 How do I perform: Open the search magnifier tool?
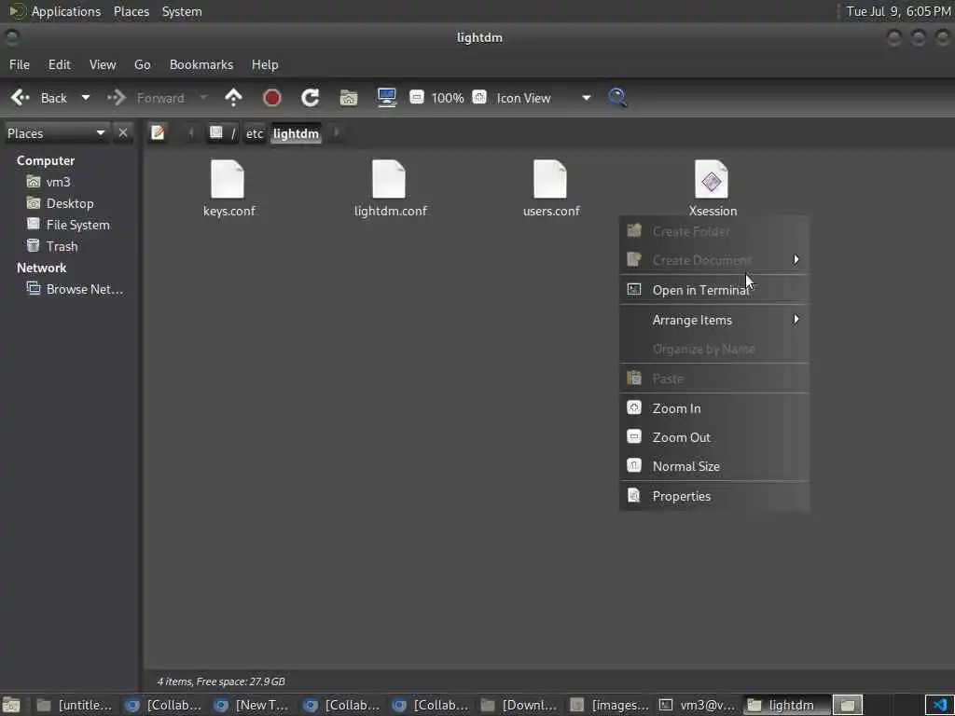(x=617, y=97)
